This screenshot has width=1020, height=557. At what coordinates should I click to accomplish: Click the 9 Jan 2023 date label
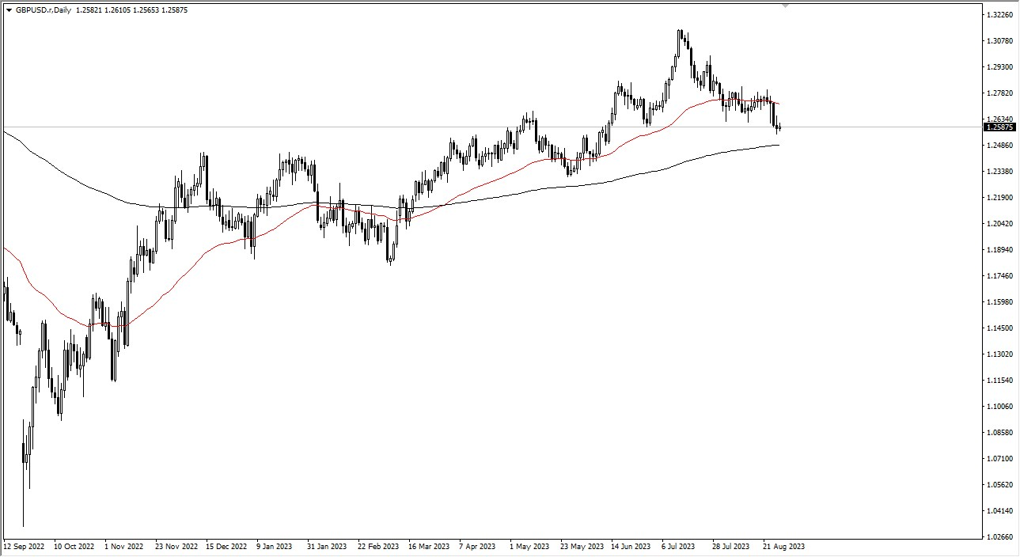pos(276,547)
